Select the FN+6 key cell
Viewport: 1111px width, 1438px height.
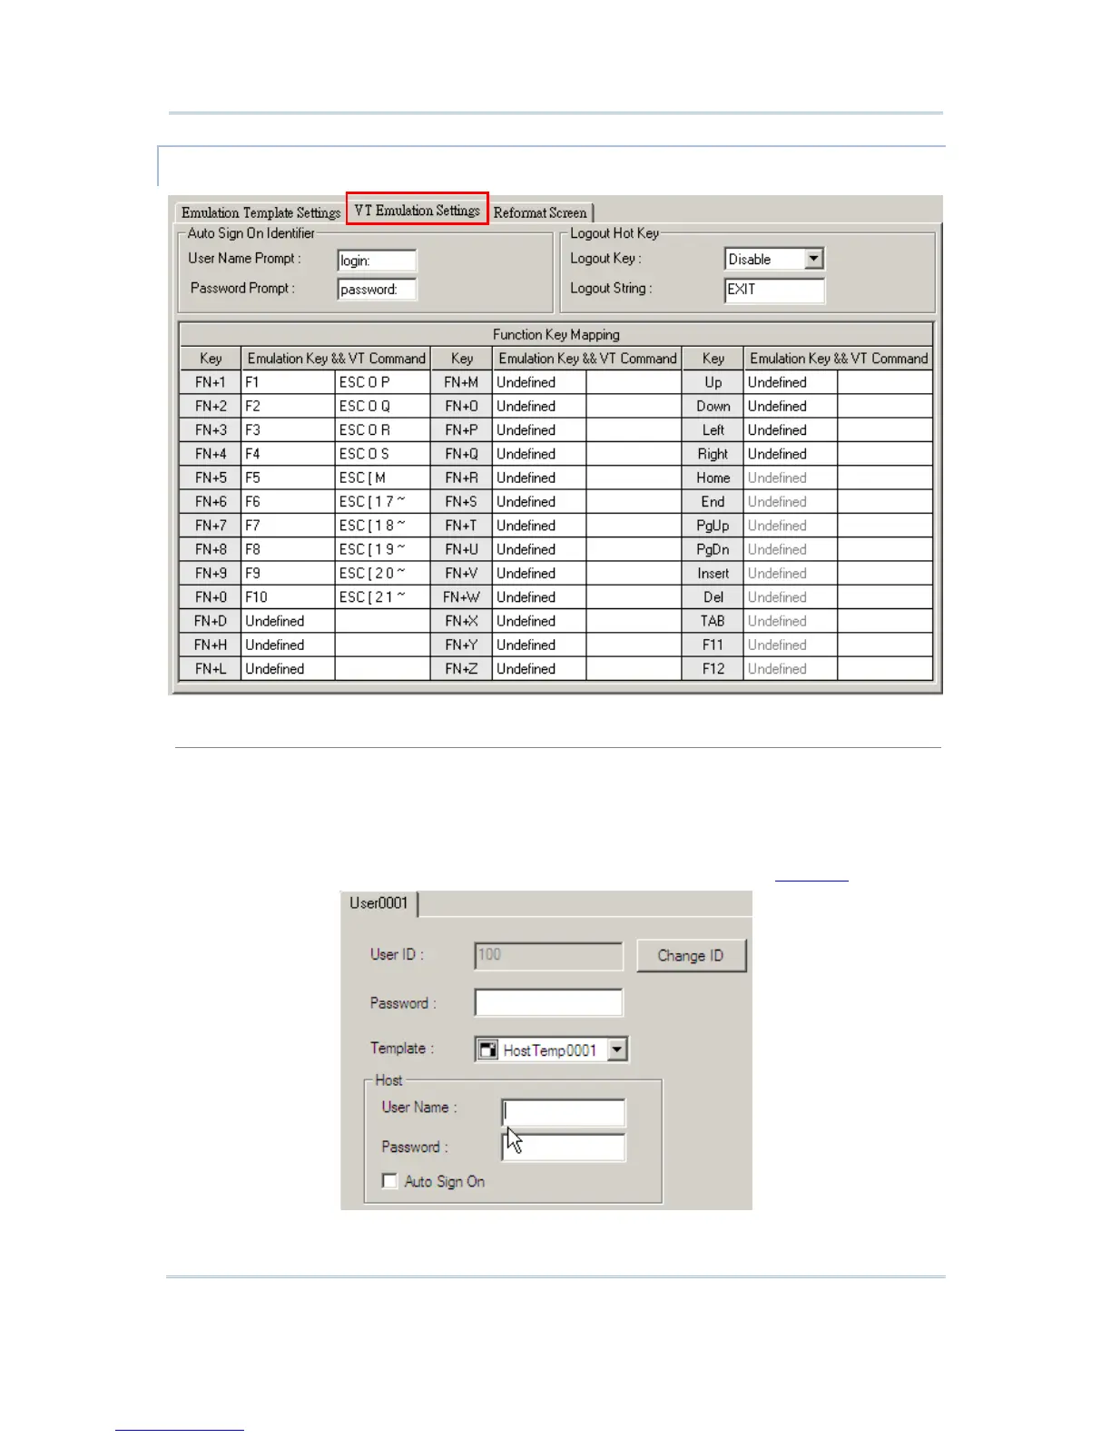[211, 502]
